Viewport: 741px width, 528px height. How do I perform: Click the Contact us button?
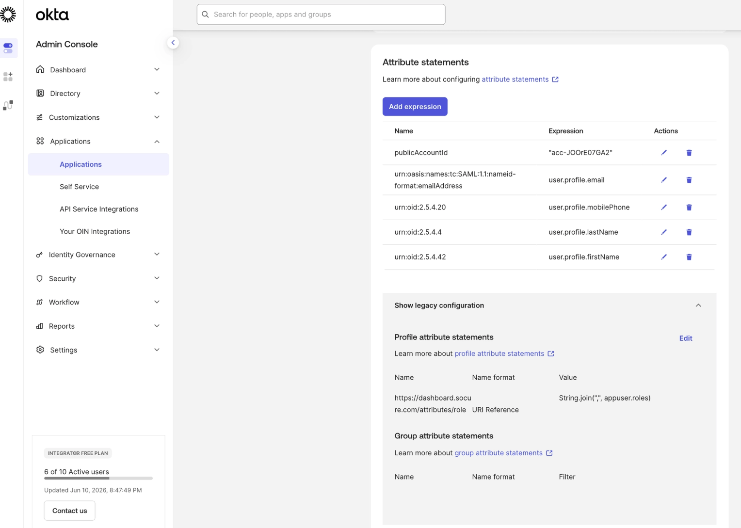70,511
